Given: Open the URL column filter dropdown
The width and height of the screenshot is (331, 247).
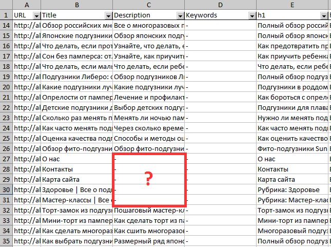Looking at the screenshot, I should [x=37, y=16].
